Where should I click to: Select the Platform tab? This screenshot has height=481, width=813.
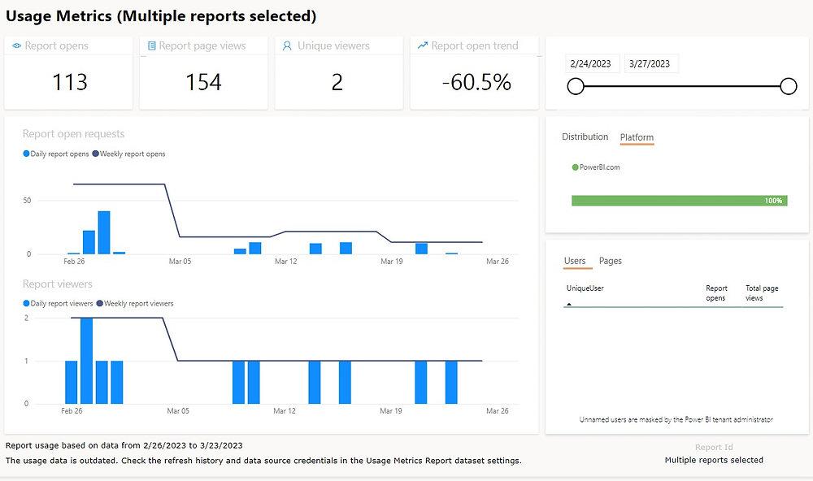click(637, 138)
